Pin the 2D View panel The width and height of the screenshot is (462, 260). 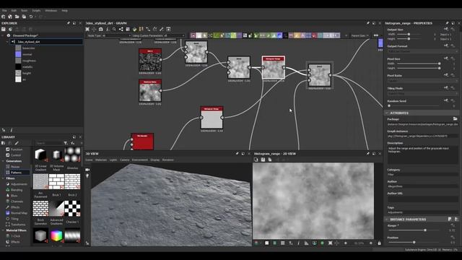(x=367, y=154)
